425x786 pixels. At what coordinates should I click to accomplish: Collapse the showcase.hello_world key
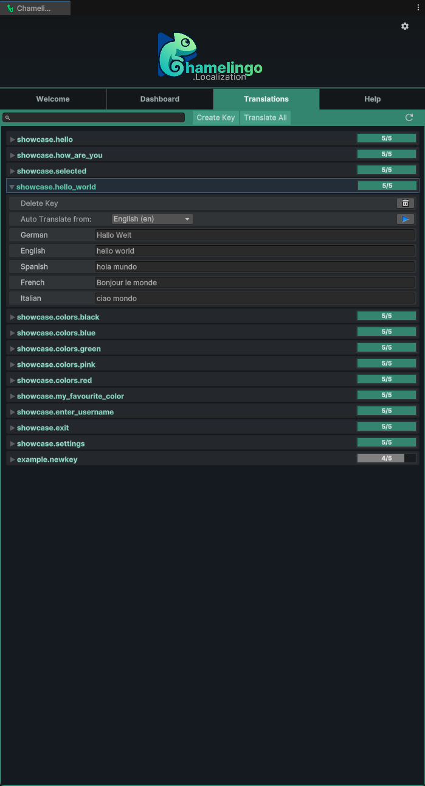(12, 187)
